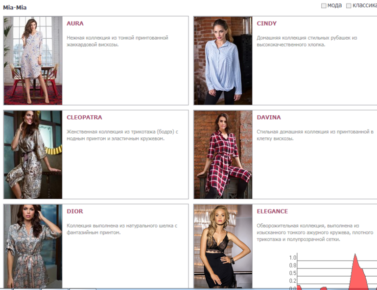Click the ELEGANCE collection thumbnail
Screen dimensions: 377x290
[223, 246]
